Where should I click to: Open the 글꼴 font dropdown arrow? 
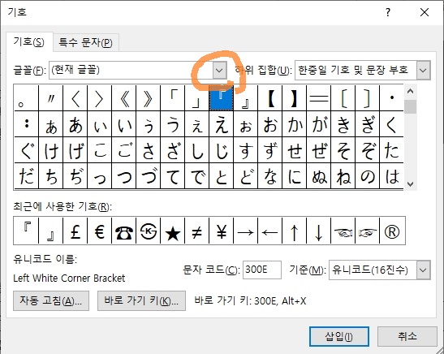pos(219,70)
